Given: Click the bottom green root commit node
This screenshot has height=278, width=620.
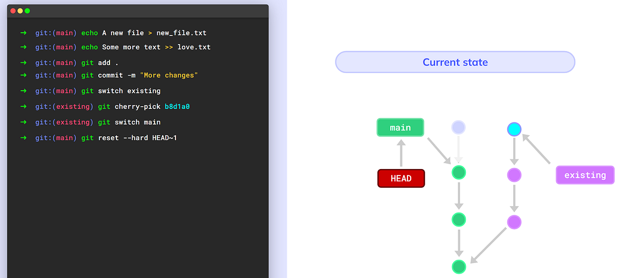Looking at the screenshot, I should tap(458, 267).
